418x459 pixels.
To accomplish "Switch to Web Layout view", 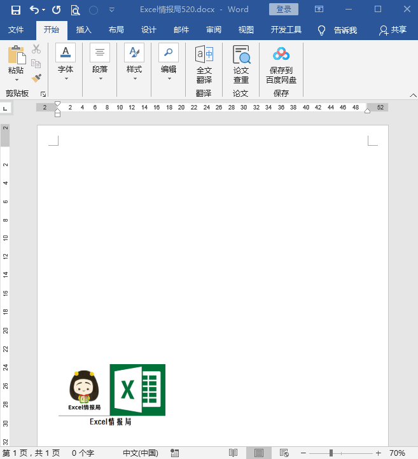I will coord(284,453).
